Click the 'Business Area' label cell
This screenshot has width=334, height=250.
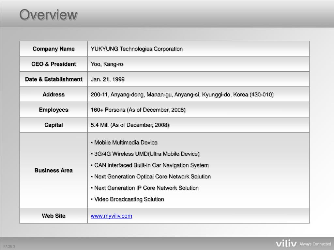point(54,170)
